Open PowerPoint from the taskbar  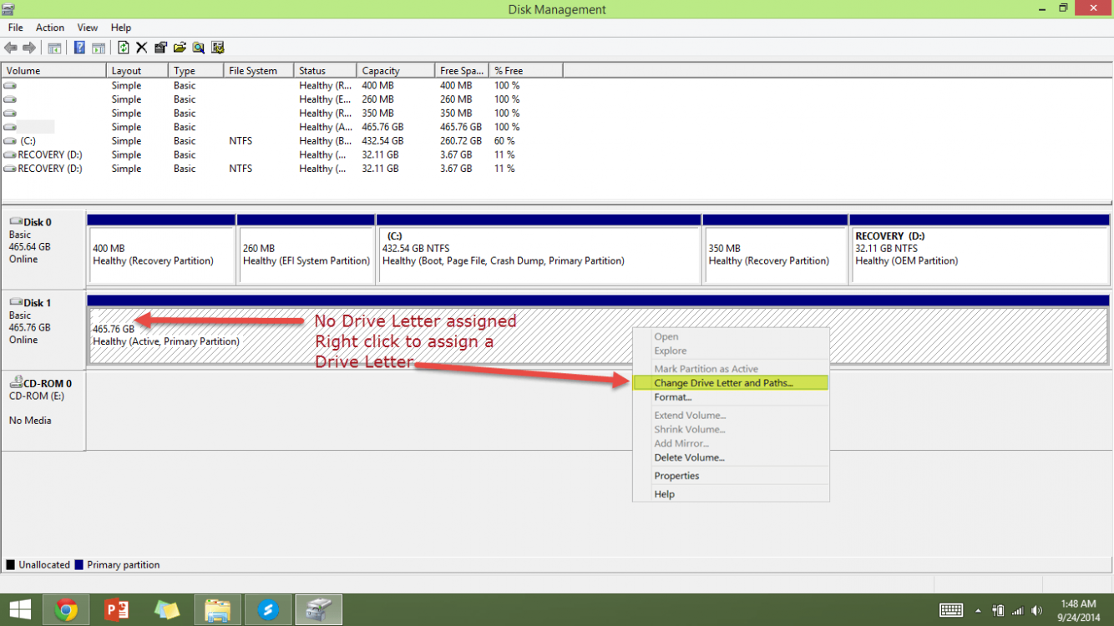117,610
